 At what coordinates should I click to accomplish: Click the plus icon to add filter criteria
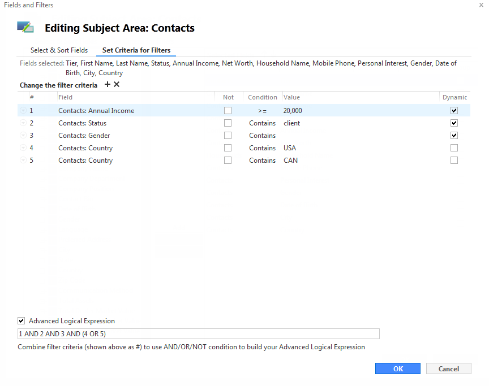(108, 84)
